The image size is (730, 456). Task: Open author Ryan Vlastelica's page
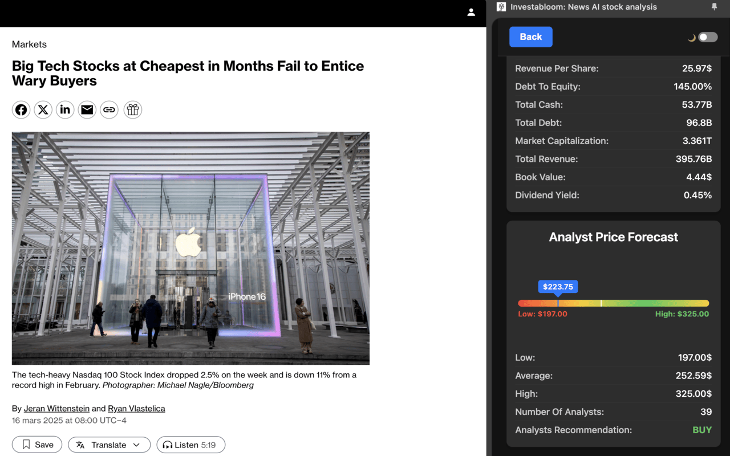pos(136,408)
